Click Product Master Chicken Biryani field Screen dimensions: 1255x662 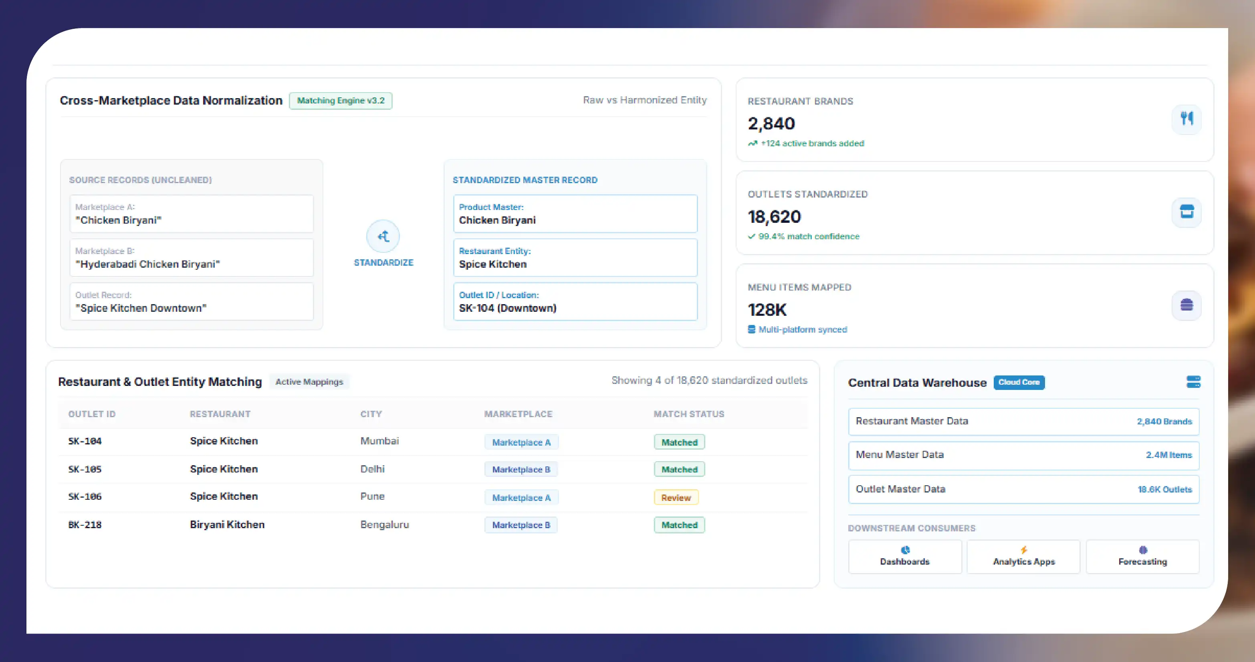coord(575,214)
